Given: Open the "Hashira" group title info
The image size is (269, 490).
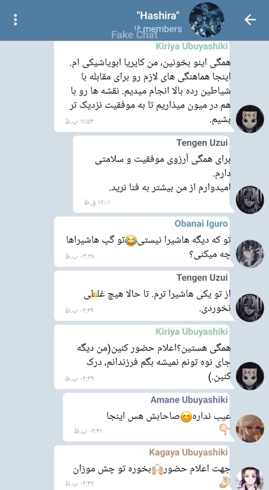Looking at the screenshot, I should pos(158,14).
